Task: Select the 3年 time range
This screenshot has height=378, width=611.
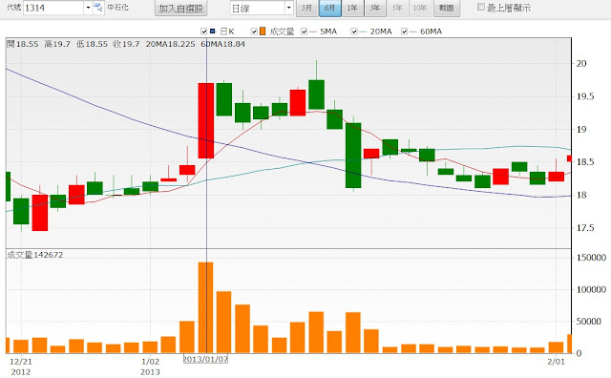Action: tap(375, 9)
